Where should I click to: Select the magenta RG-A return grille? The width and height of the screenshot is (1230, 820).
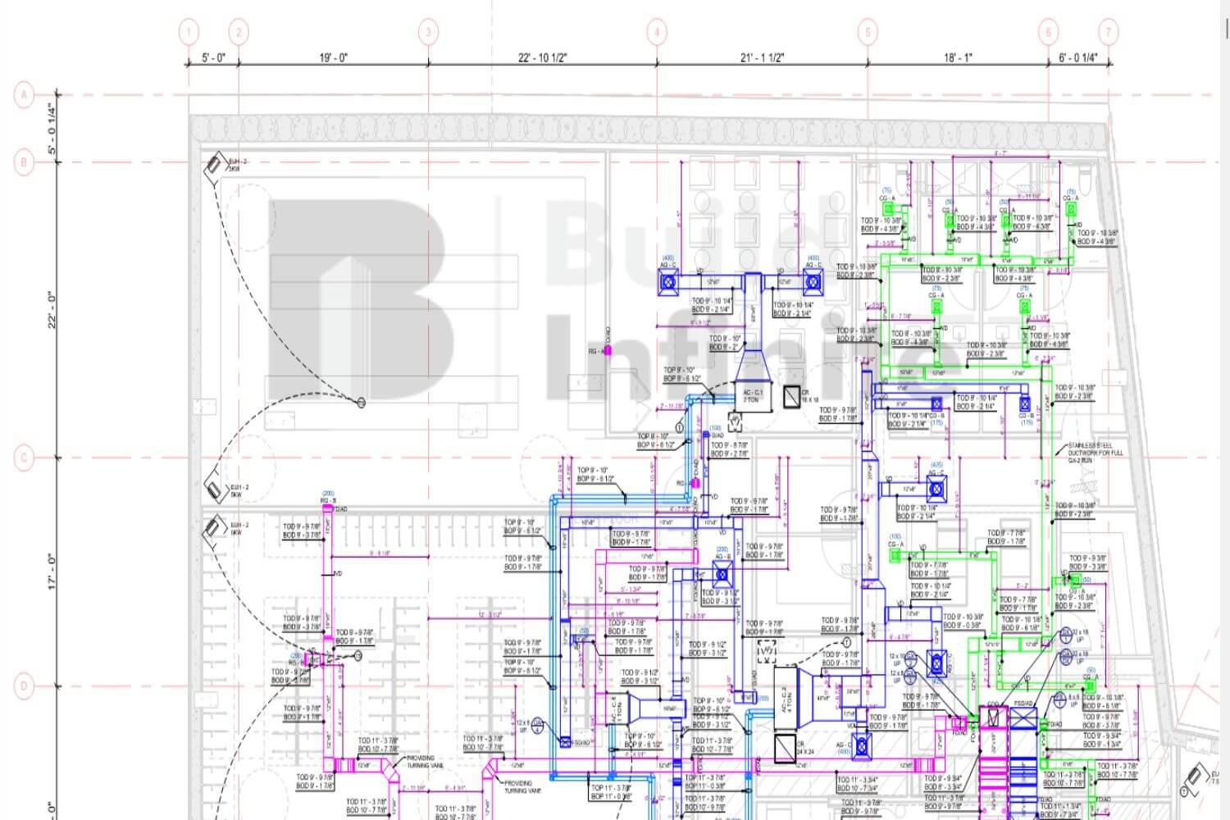[608, 351]
